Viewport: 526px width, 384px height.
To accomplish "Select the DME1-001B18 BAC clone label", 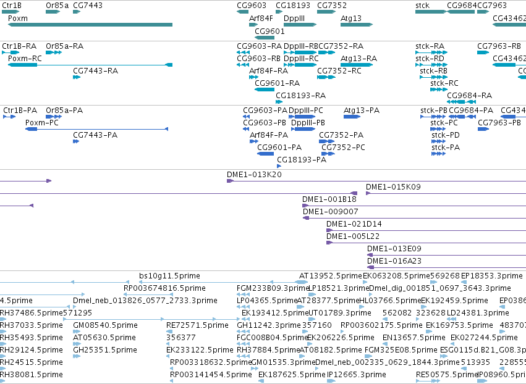I will [329, 199].
